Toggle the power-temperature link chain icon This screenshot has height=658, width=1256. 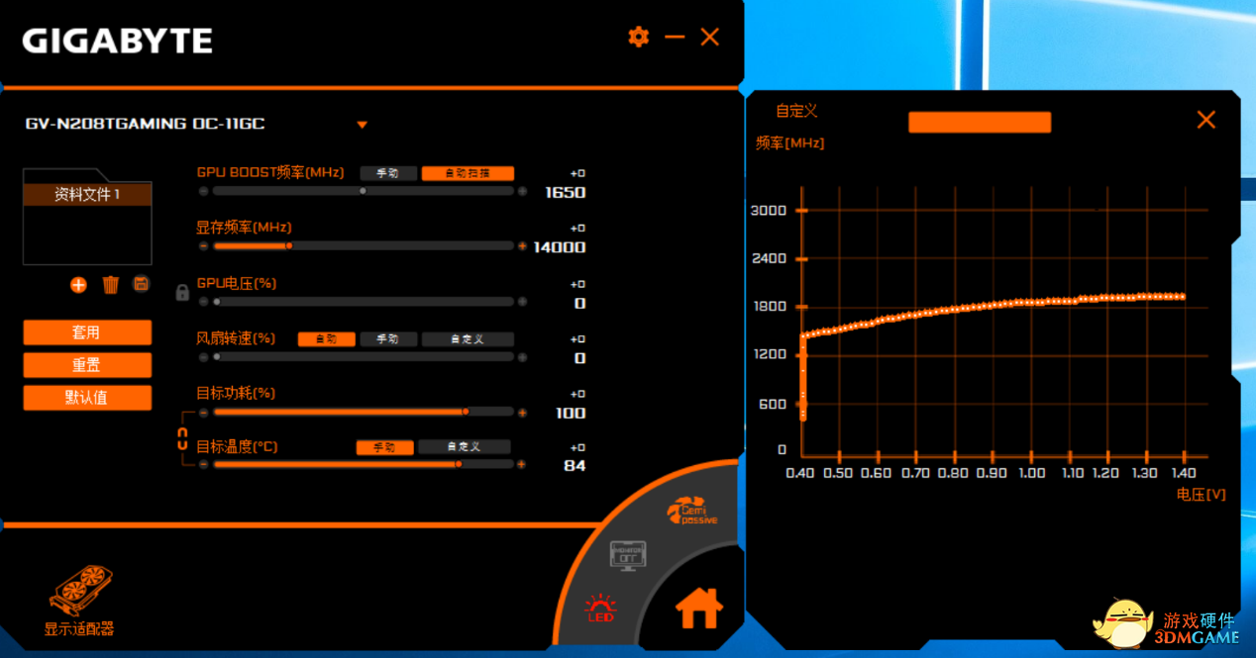182,438
